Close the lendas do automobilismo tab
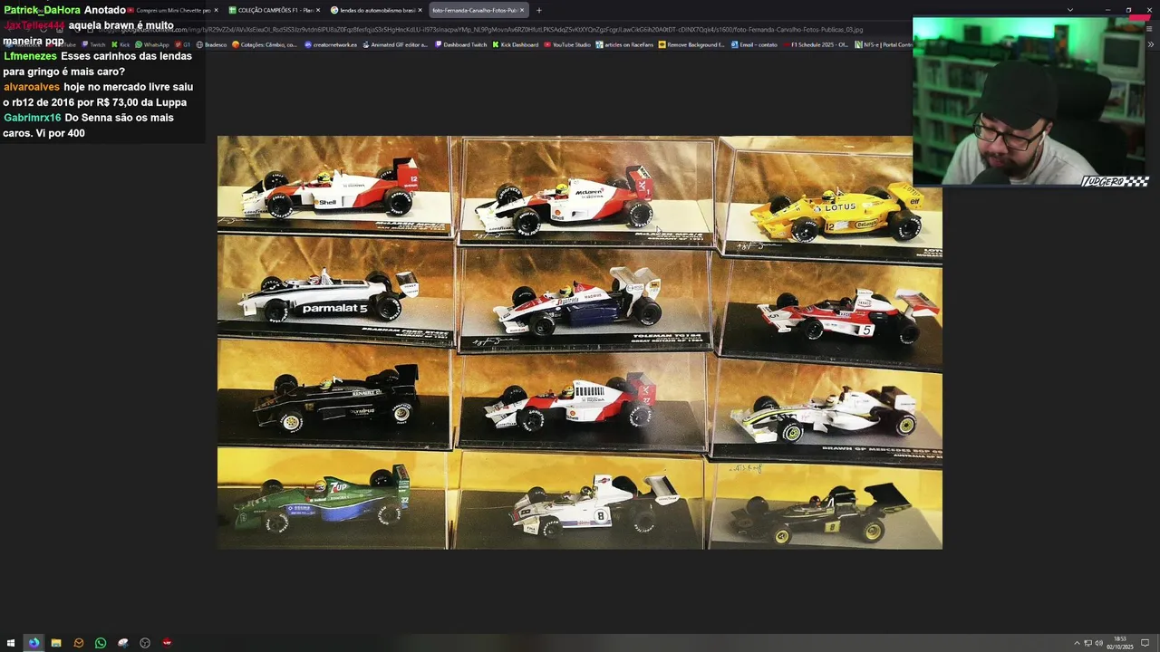Viewport: 1160px width, 652px height. (421, 10)
